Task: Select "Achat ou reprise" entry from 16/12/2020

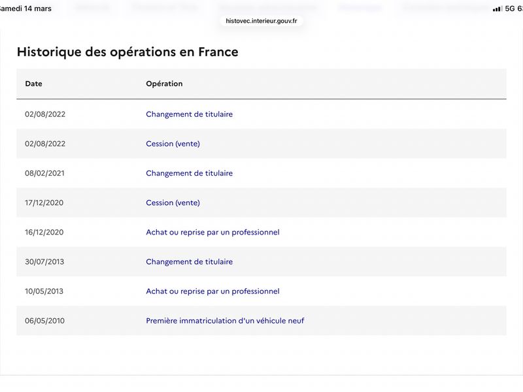Action: 212,232
